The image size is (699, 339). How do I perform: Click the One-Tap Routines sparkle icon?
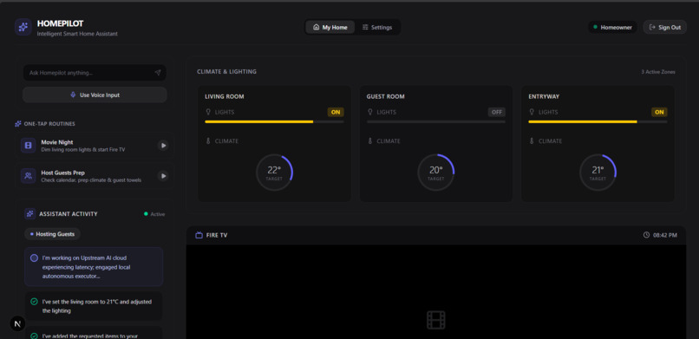tap(18, 124)
